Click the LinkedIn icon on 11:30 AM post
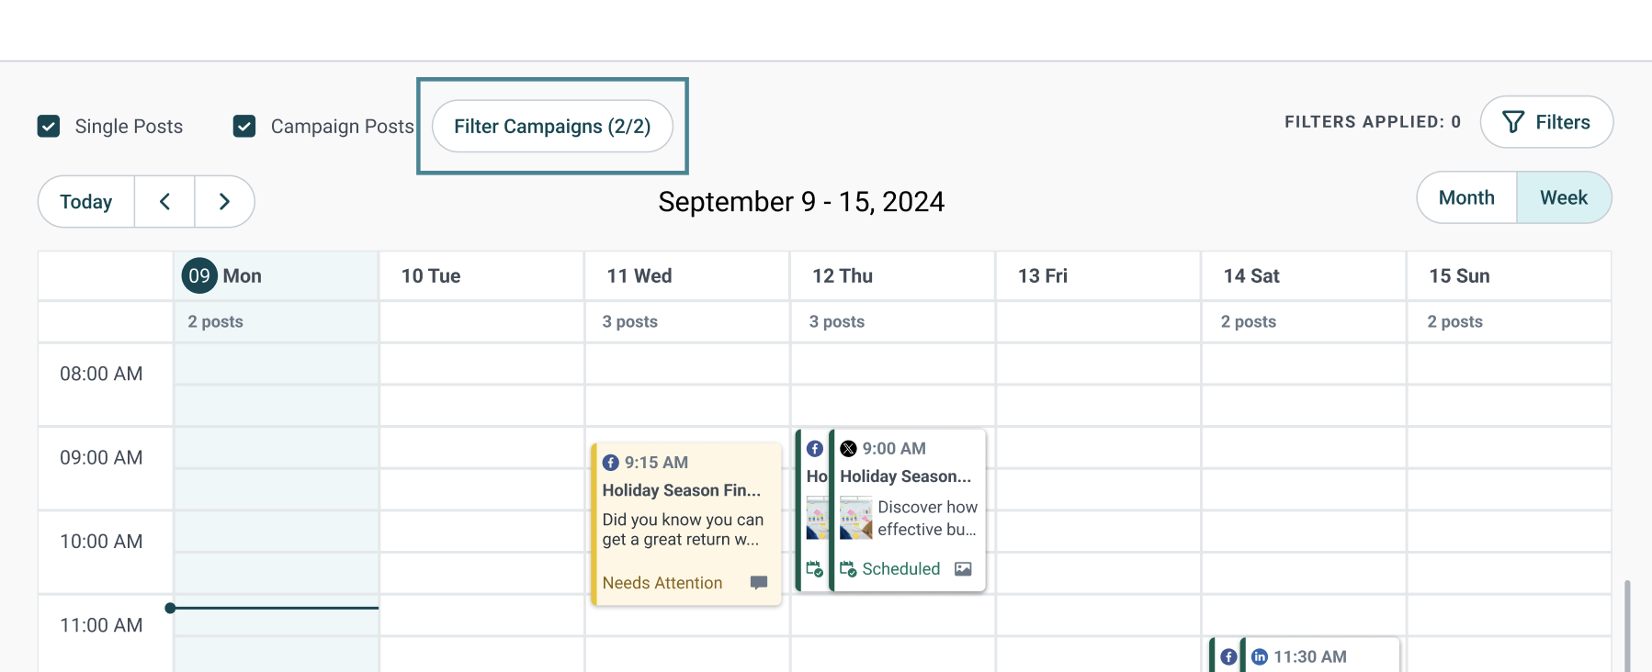 (x=1260, y=656)
